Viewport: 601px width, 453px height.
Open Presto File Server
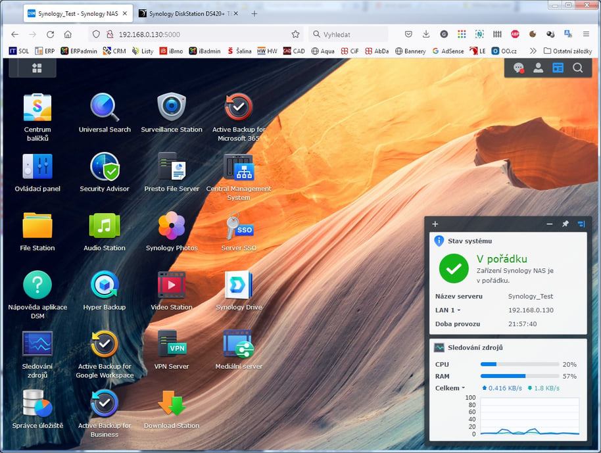pos(172,167)
